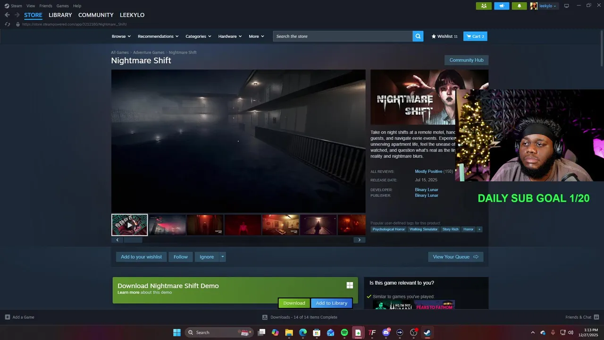Open the leekylo account dropdown
Image resolution: width=604 pixels, height=340 pixels.
[x=548, y=6]
